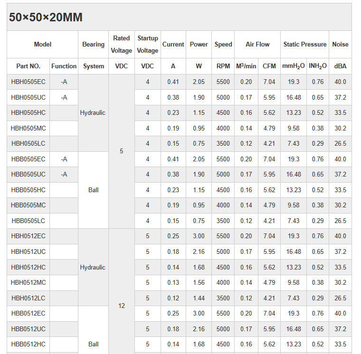Click the Rated Voltage header cell
361x354 pixels.
pos(122,44)
